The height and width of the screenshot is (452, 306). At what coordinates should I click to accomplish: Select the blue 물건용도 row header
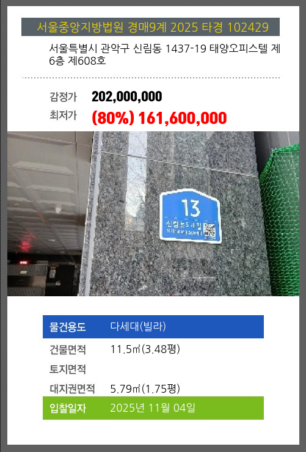[x=68, y=327]
